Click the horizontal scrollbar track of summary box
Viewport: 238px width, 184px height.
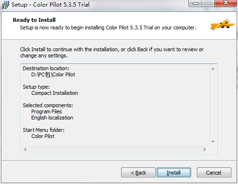[x=115, y=149]
